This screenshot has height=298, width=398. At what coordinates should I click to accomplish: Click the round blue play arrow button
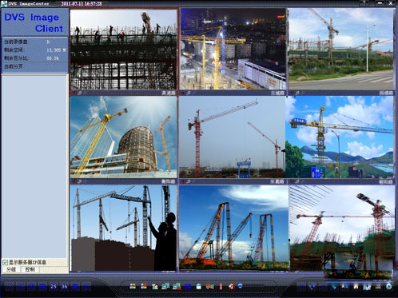[389, 287]
